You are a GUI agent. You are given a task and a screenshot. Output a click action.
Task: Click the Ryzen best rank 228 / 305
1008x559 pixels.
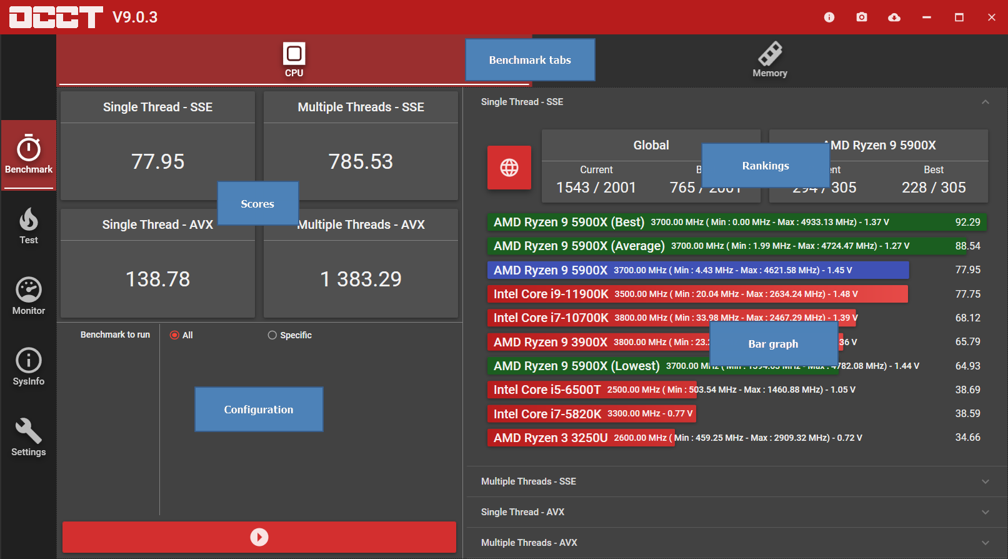[934, 188]
